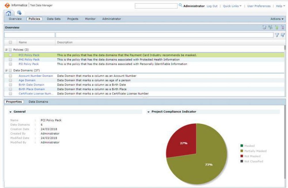This screenshot has height=188, width=288.
Task: Apply the filter using the funnel icon
Action: (x=277, y=35)
